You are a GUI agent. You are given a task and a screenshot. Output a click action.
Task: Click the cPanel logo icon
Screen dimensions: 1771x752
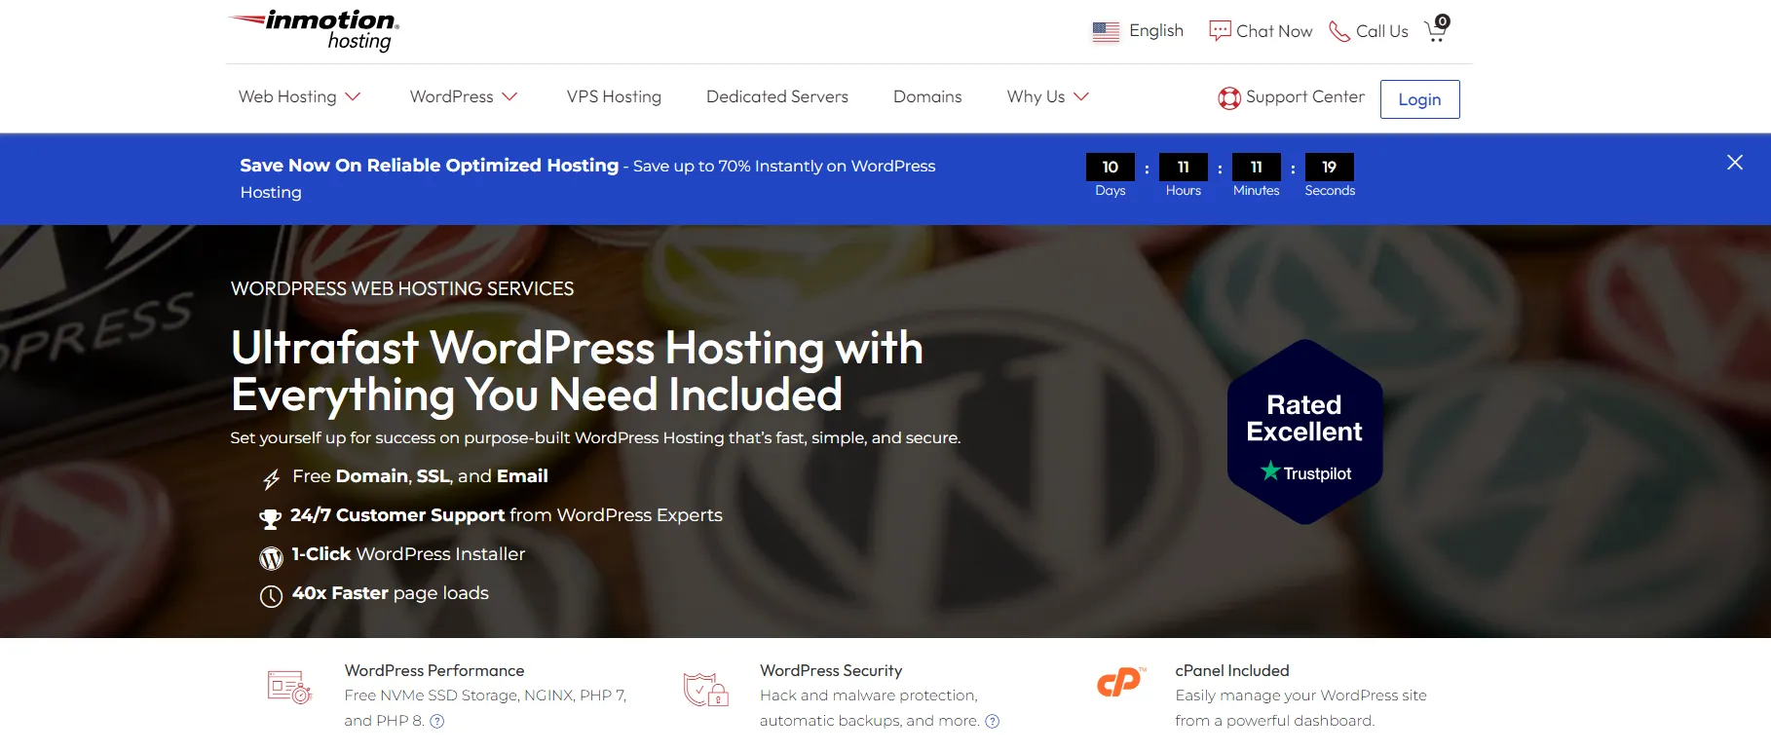1121,683
